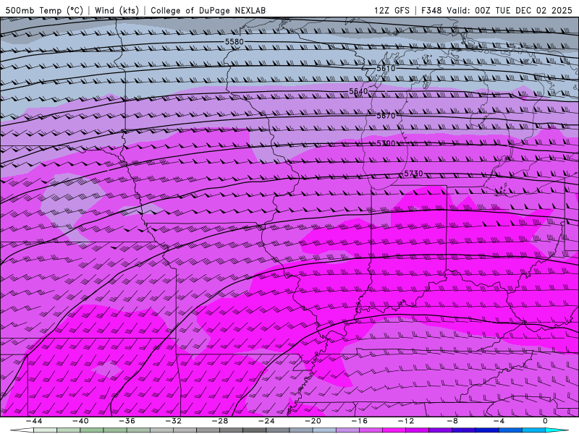Click the "12Z GFS" model run label
The width and height of the screenshot is (579, 434).
click(x=392, y=10)
